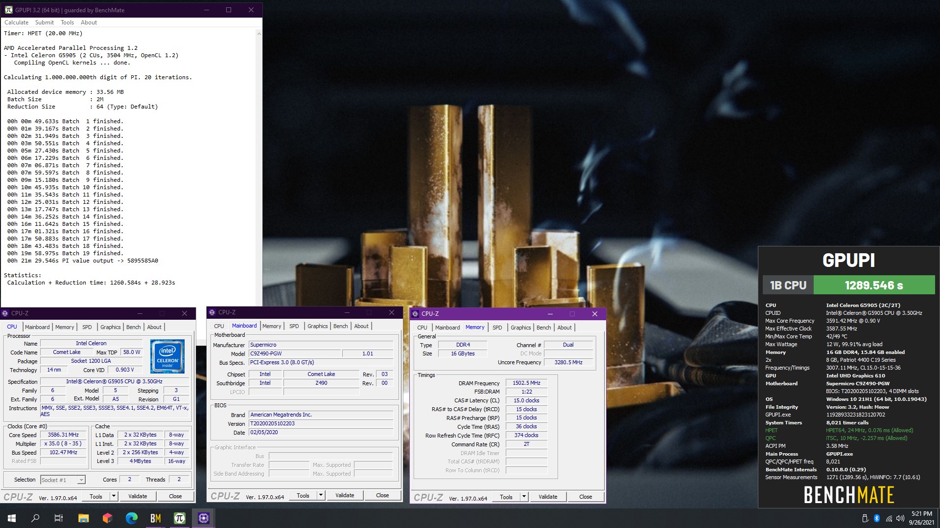The width and height of the screenshot is (940, 528).
Task: Click the 1289.546 s BenchMate result
Action: click(874, 285)
